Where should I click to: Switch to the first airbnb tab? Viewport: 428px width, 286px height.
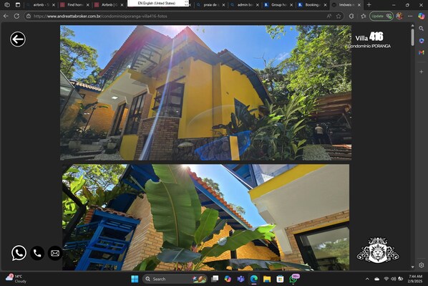pyautogui.click(x=41, y=4)
